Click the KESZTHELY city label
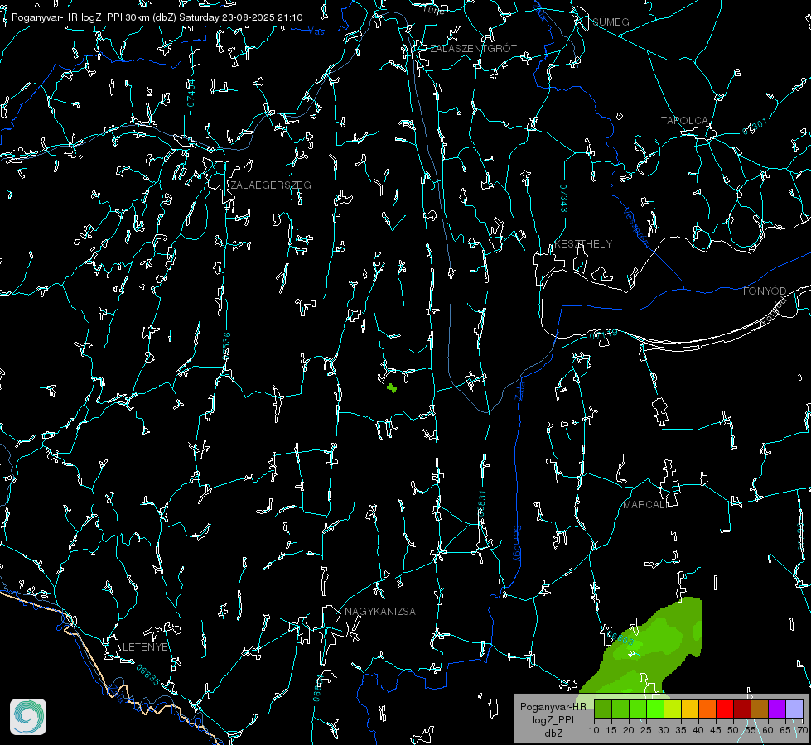The width and height of the screenshot is (811, 745). point(583,244)
